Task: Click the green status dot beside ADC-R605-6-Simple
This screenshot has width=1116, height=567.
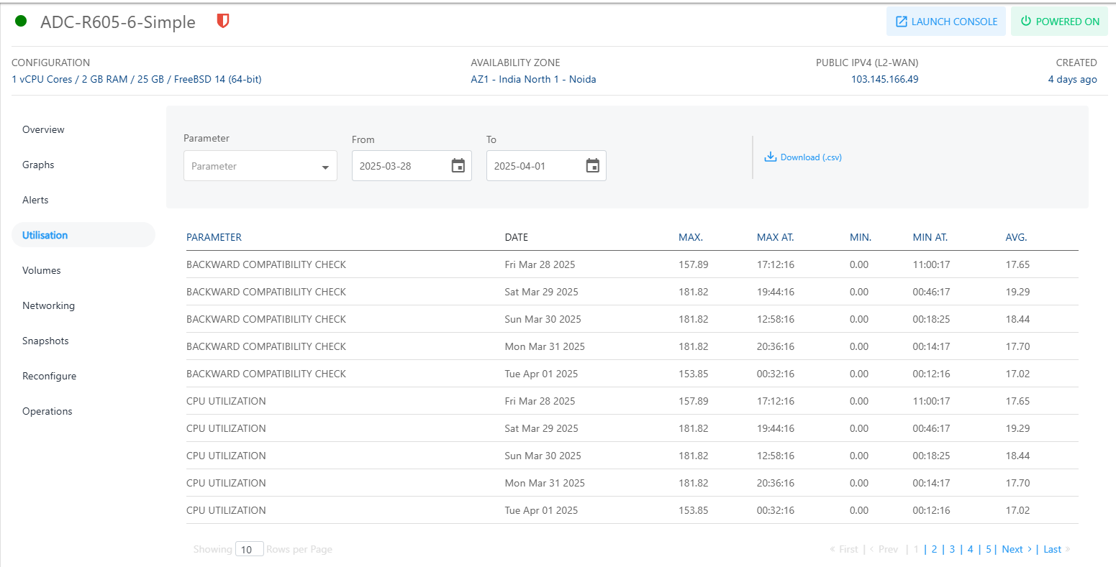Action: 21,22
